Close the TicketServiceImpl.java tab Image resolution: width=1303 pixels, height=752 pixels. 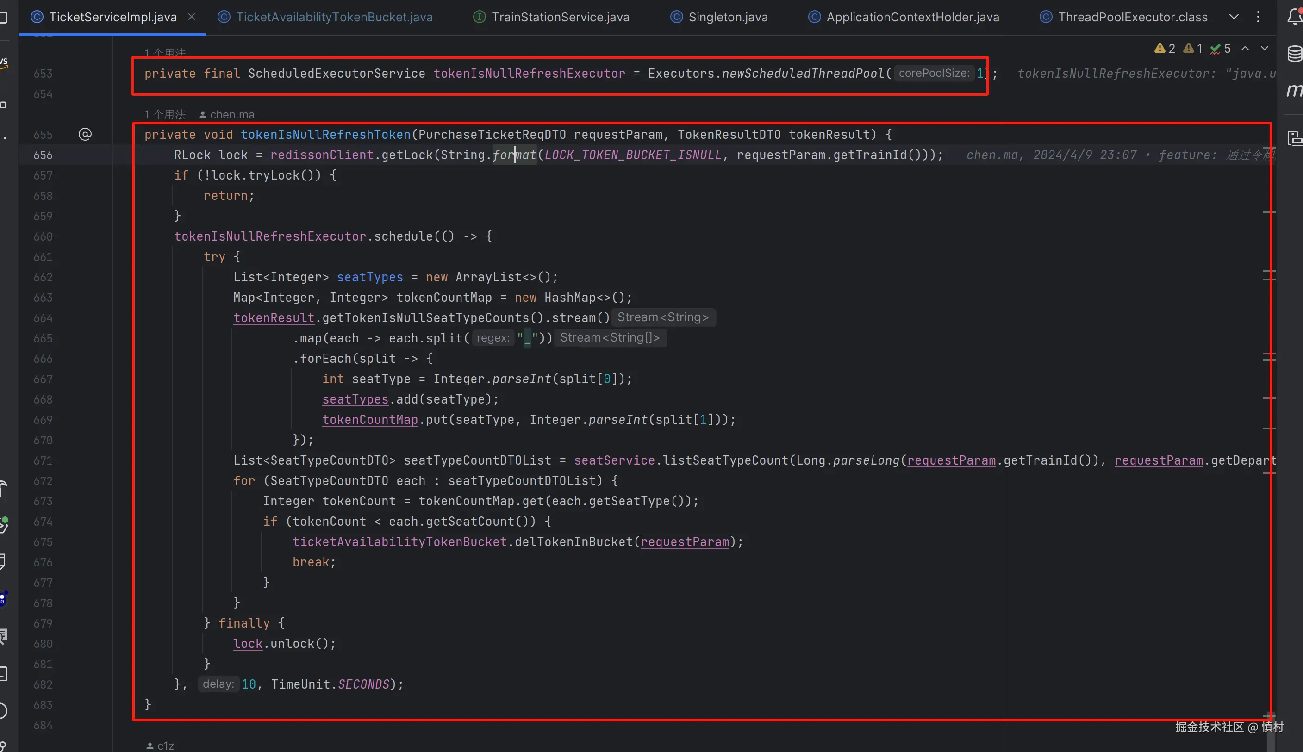click(192, 17)
